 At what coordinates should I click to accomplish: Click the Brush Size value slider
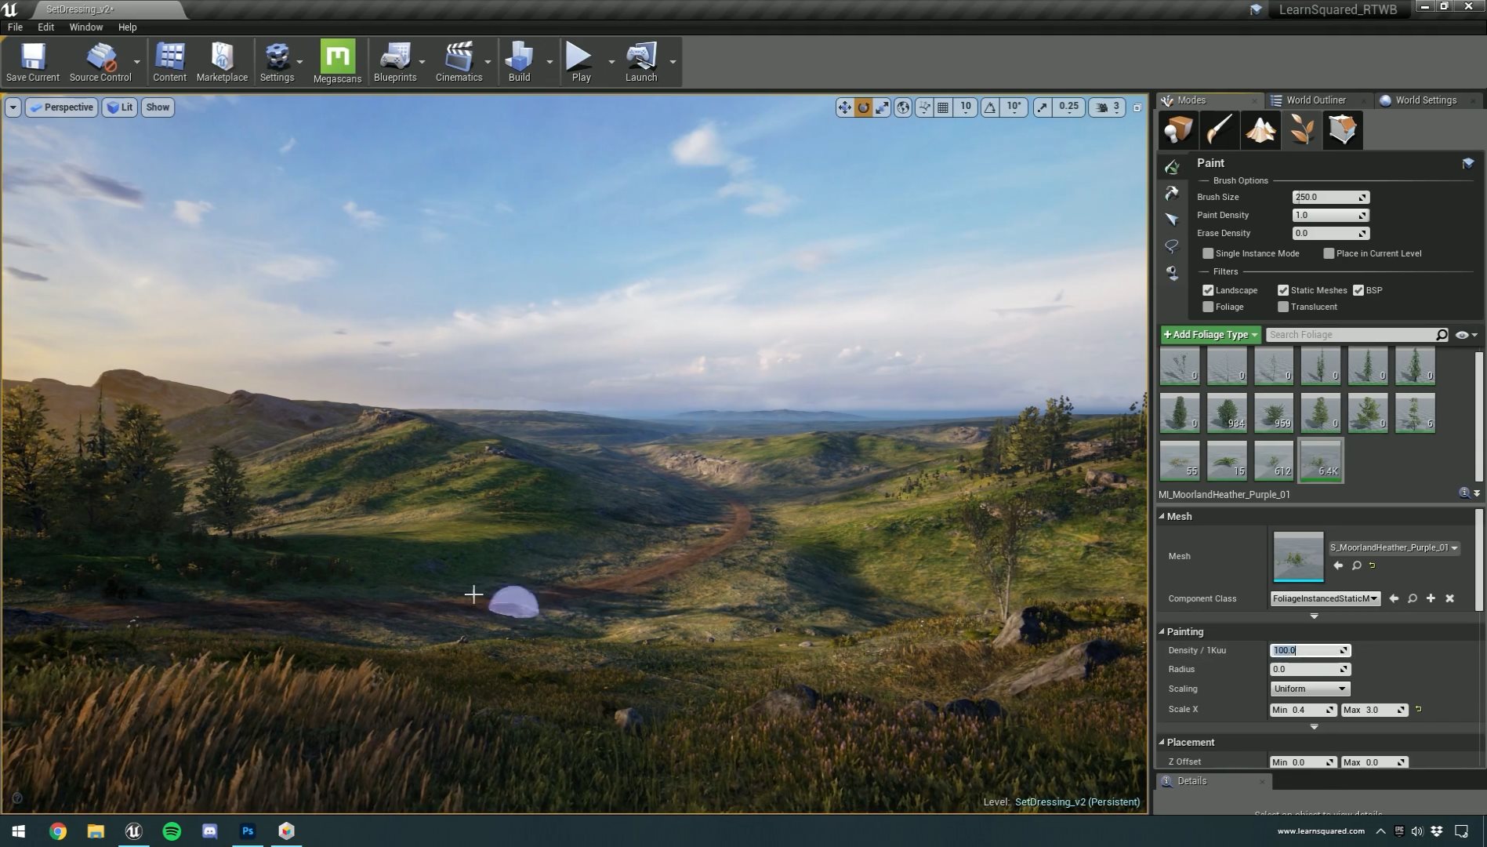[1330, 198]
